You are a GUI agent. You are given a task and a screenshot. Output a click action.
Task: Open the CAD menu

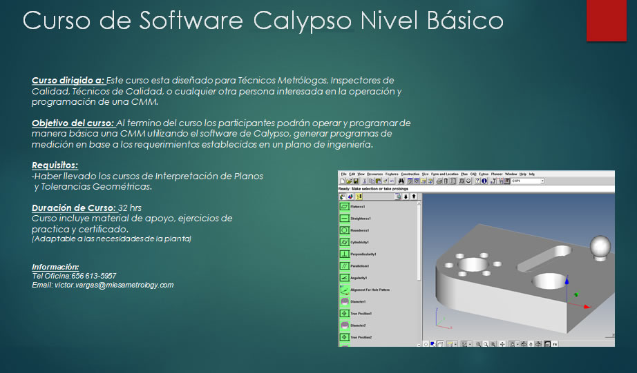coord(473,174)
